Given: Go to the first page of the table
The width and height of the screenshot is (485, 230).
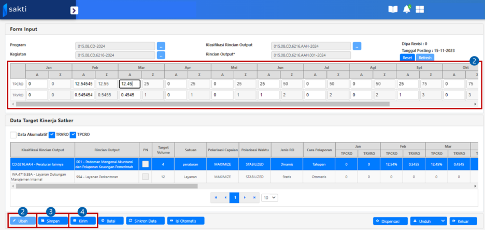Looking at the screenshot, I should (x=216, y=197).
